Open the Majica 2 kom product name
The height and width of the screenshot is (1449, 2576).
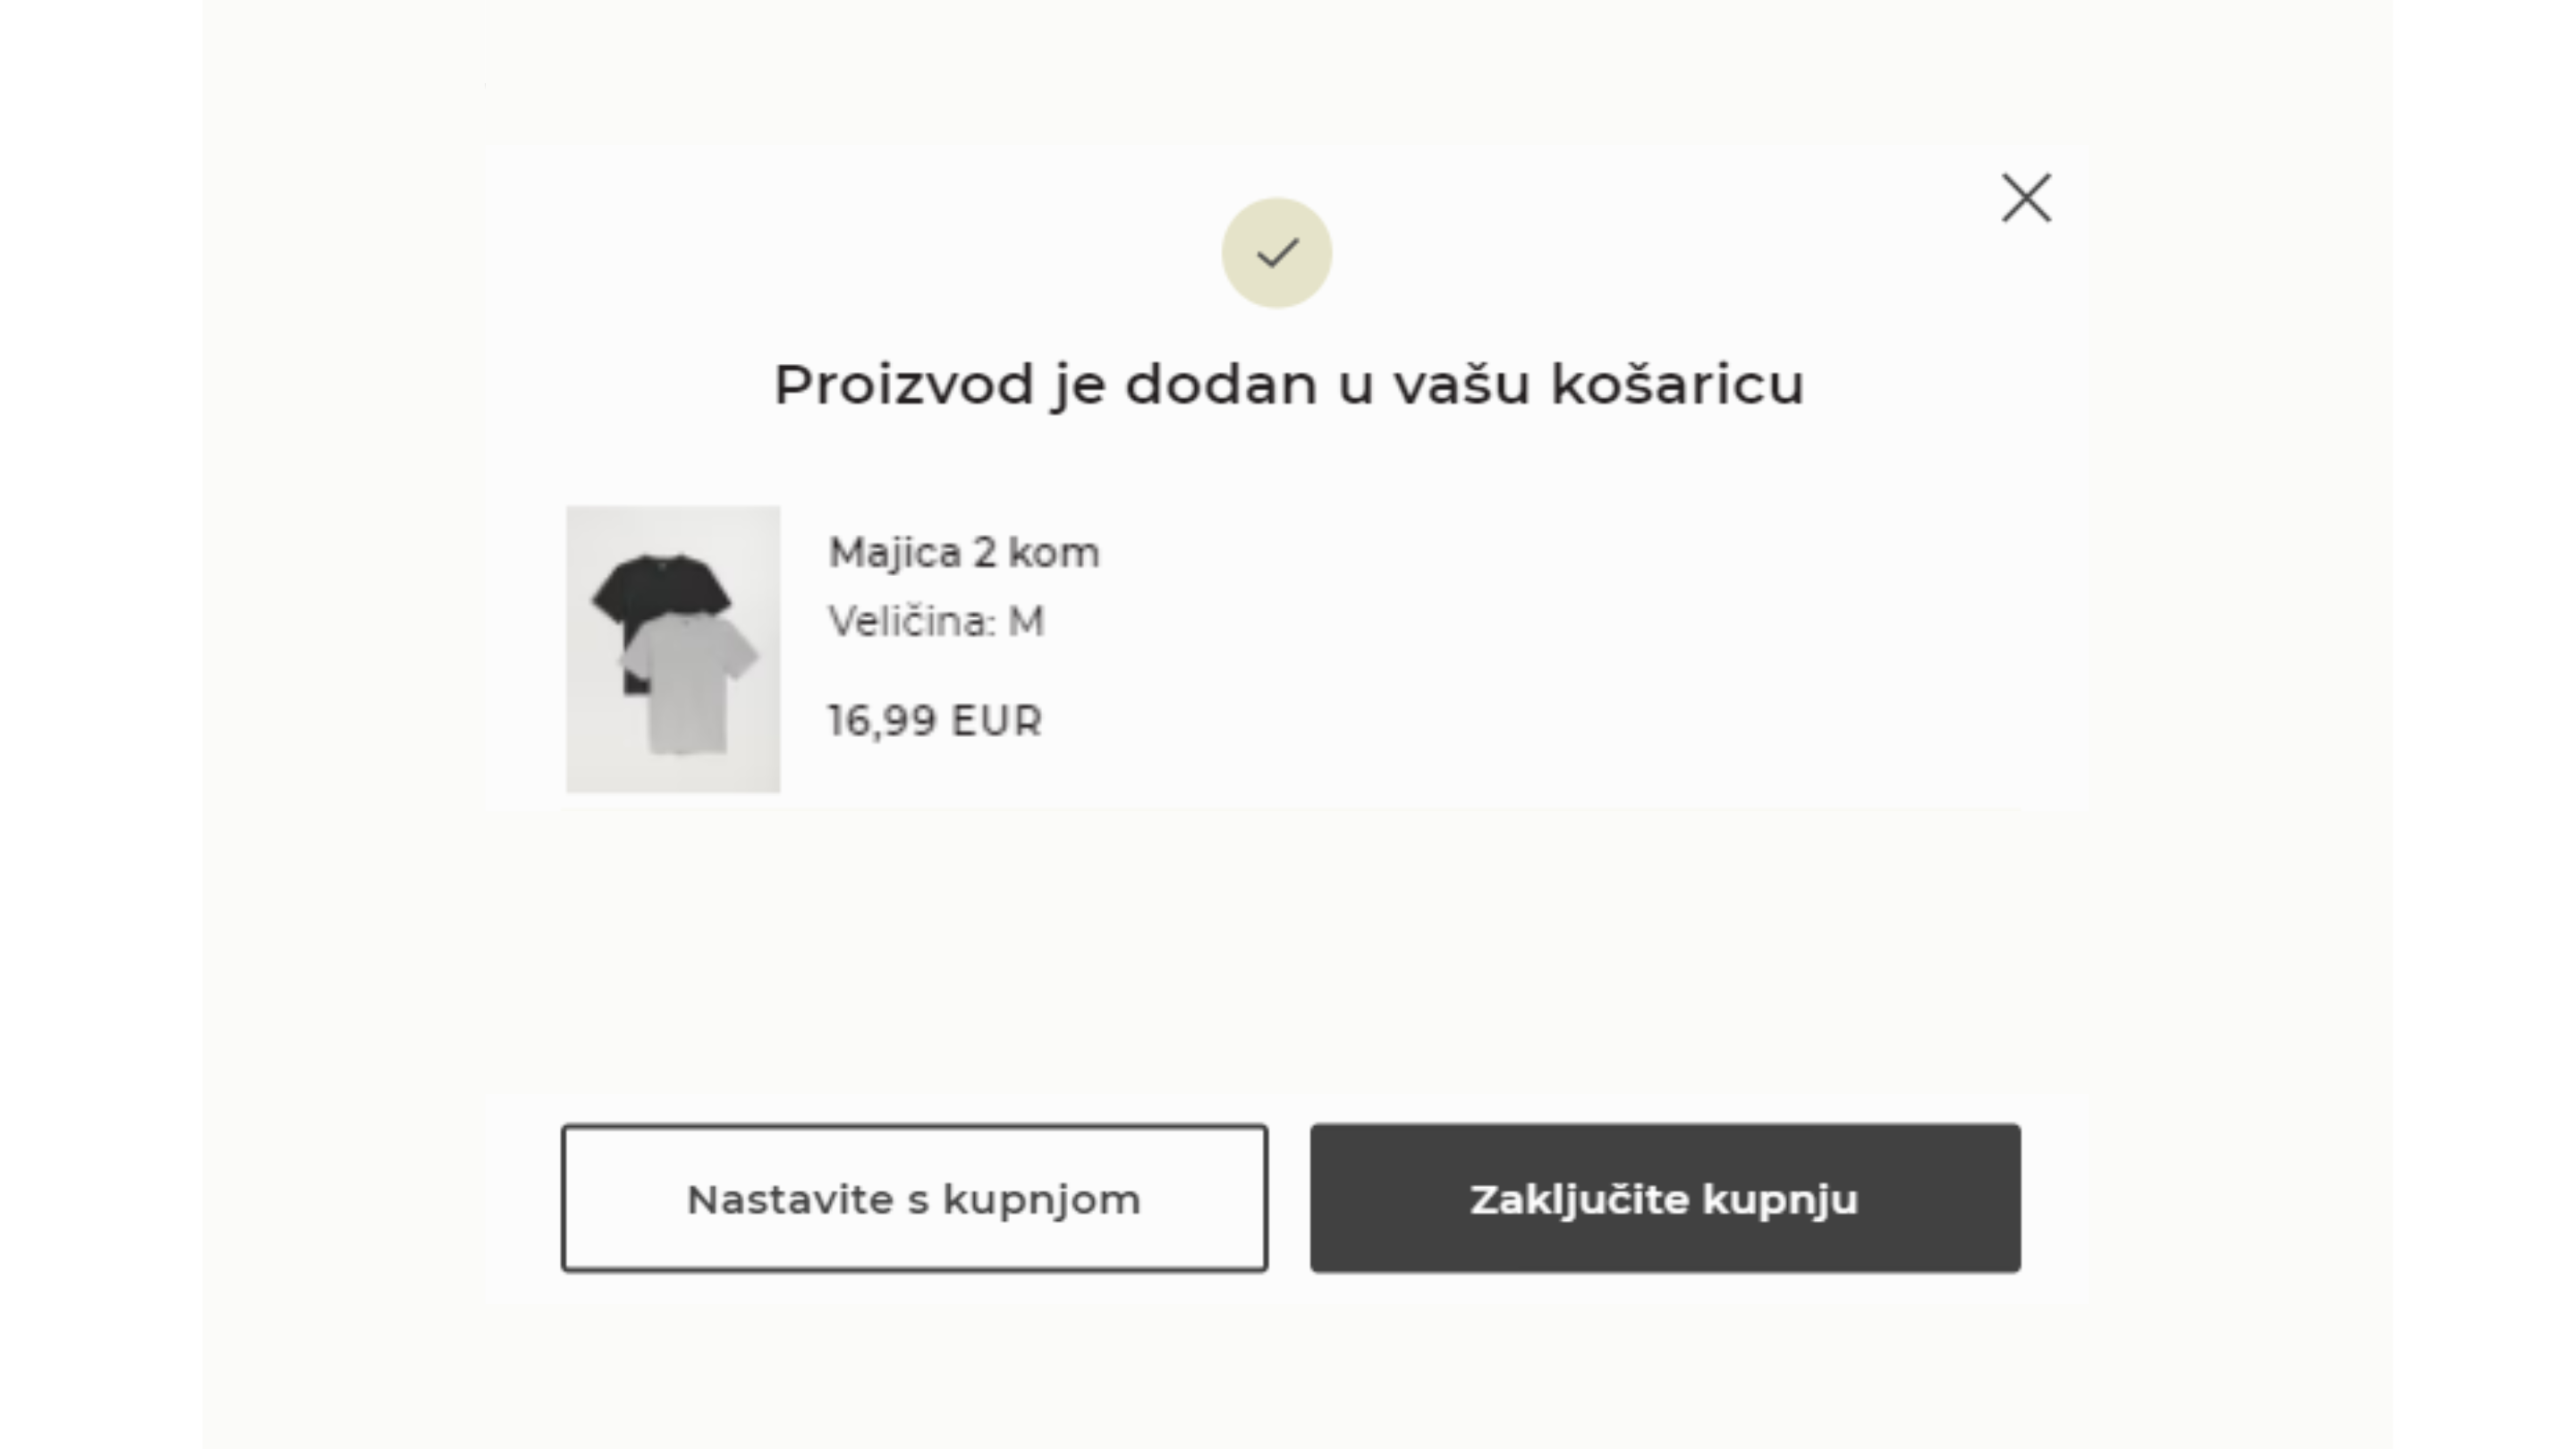[x=964, y=552]
